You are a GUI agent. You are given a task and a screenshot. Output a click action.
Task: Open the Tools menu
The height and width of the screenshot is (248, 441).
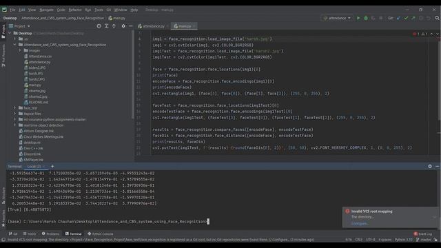tap(99, 10)
